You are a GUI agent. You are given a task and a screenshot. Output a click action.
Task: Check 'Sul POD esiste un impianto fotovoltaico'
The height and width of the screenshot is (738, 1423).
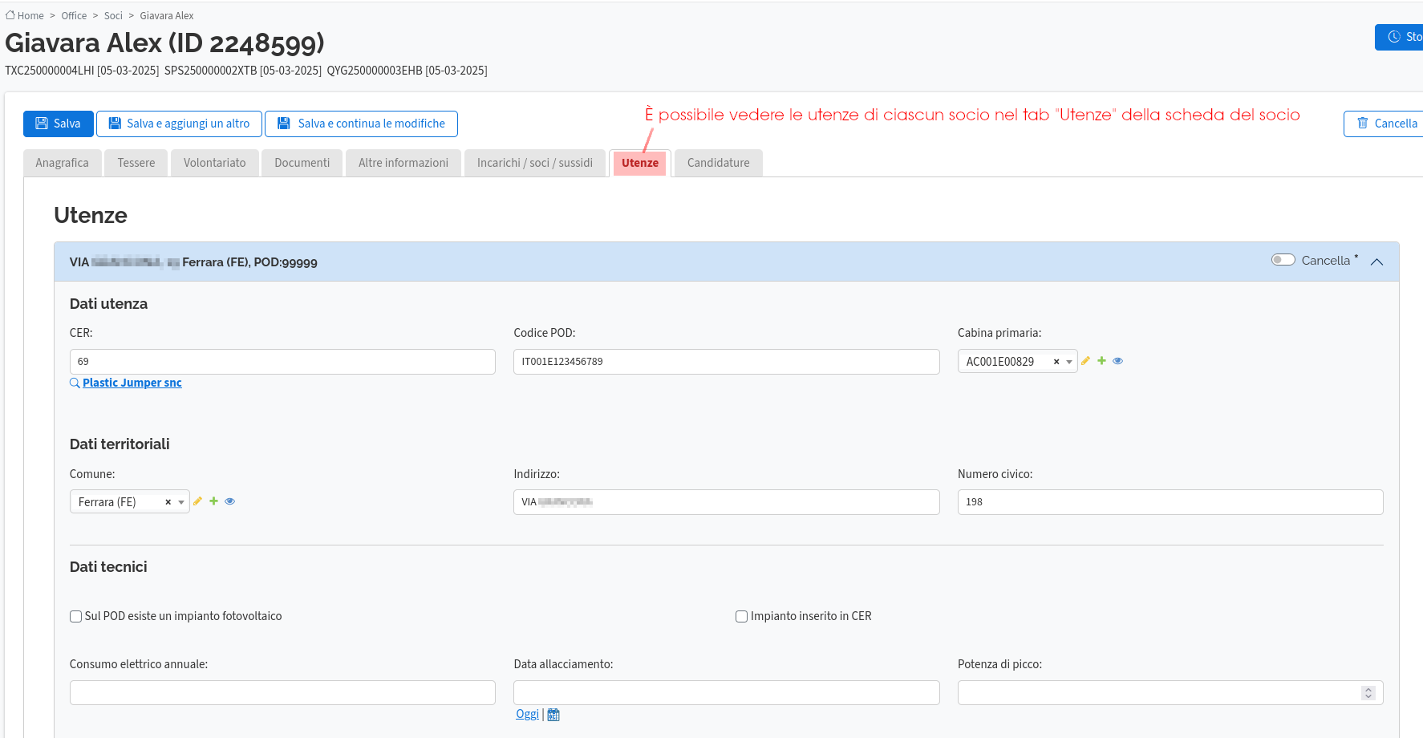click(75, 616)
